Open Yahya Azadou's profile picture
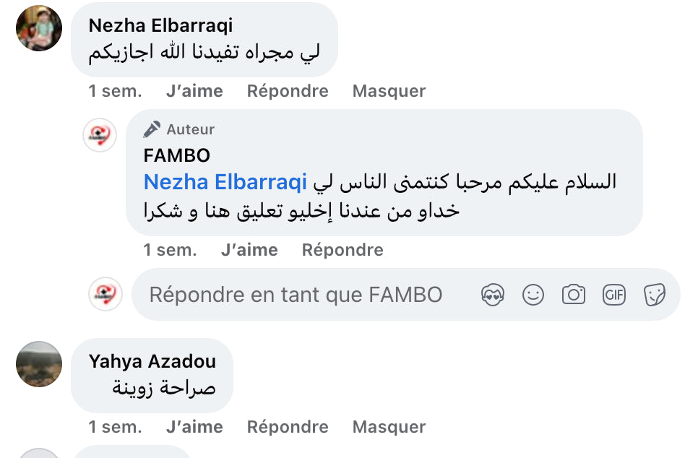Image resolution: width=698 pixels, height=458 pixels. (39, 364)
